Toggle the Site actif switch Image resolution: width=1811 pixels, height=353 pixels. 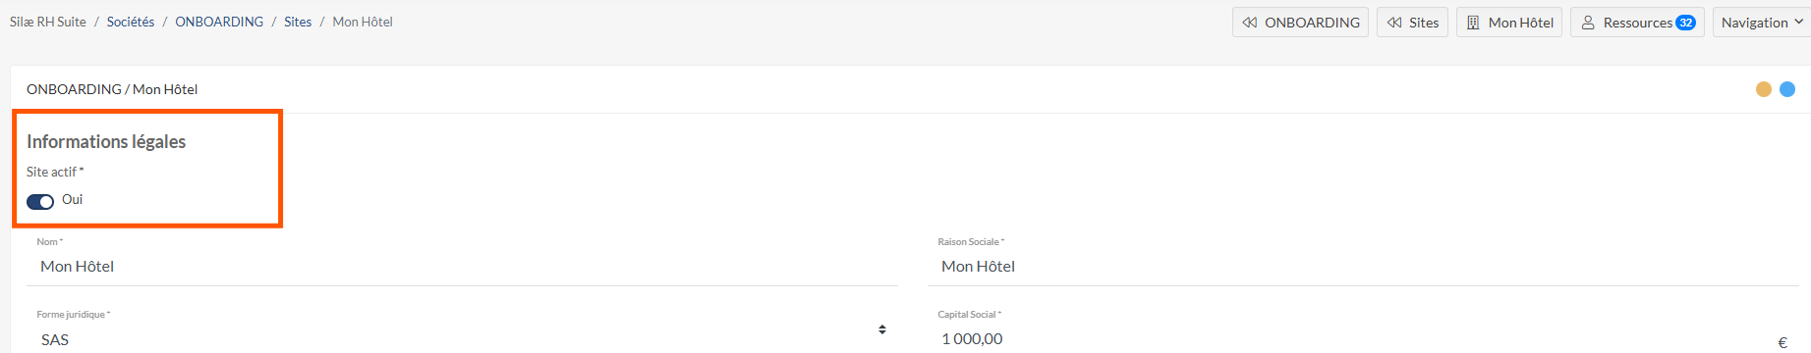coord(40,201)
